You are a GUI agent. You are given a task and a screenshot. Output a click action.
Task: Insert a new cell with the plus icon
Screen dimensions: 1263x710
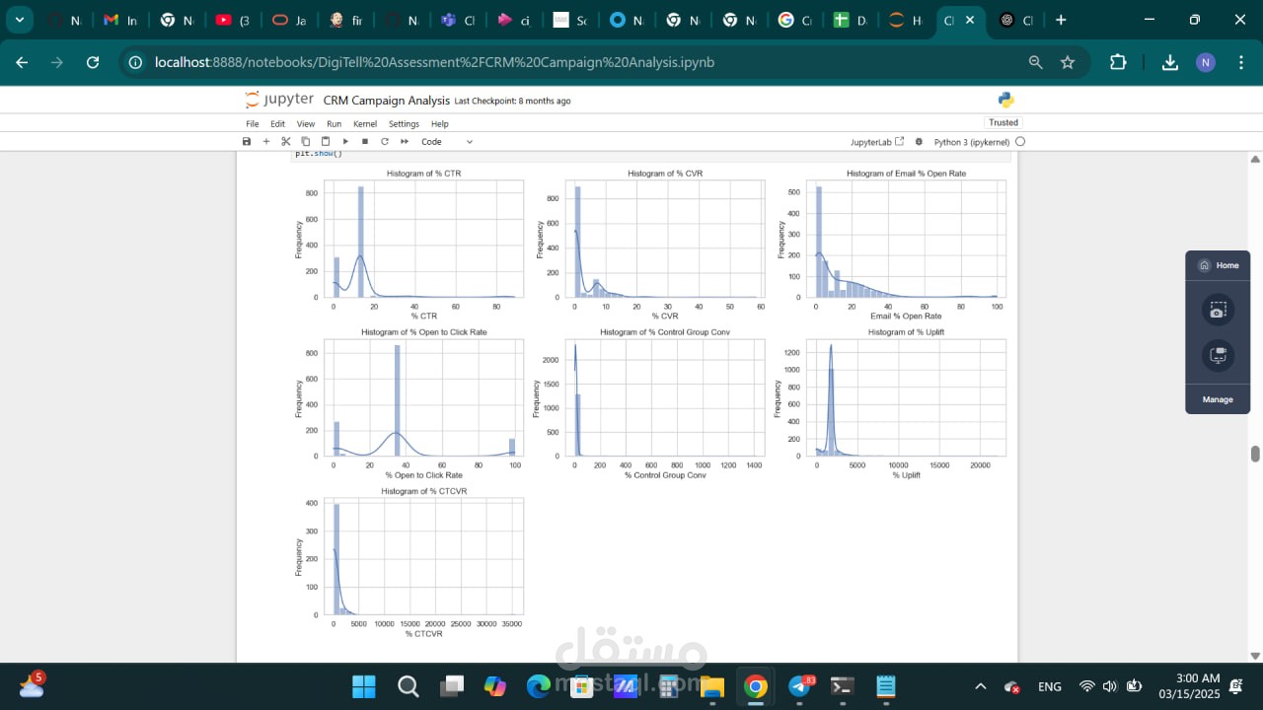(x=265, y=141)
